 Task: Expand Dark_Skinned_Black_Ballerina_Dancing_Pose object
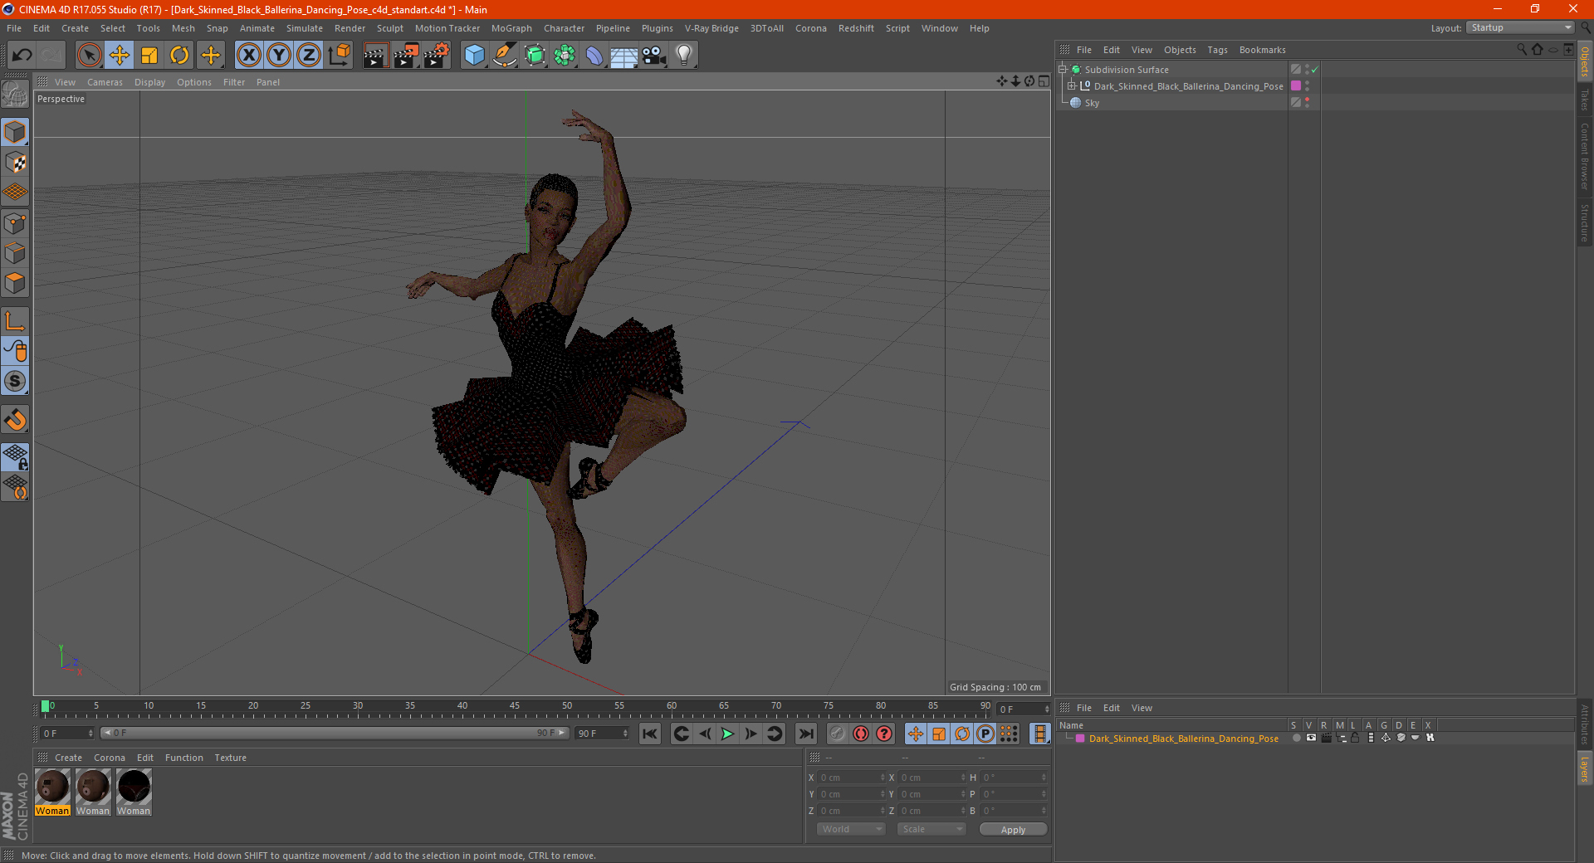pyautogui.click(x=1072, y=85)
